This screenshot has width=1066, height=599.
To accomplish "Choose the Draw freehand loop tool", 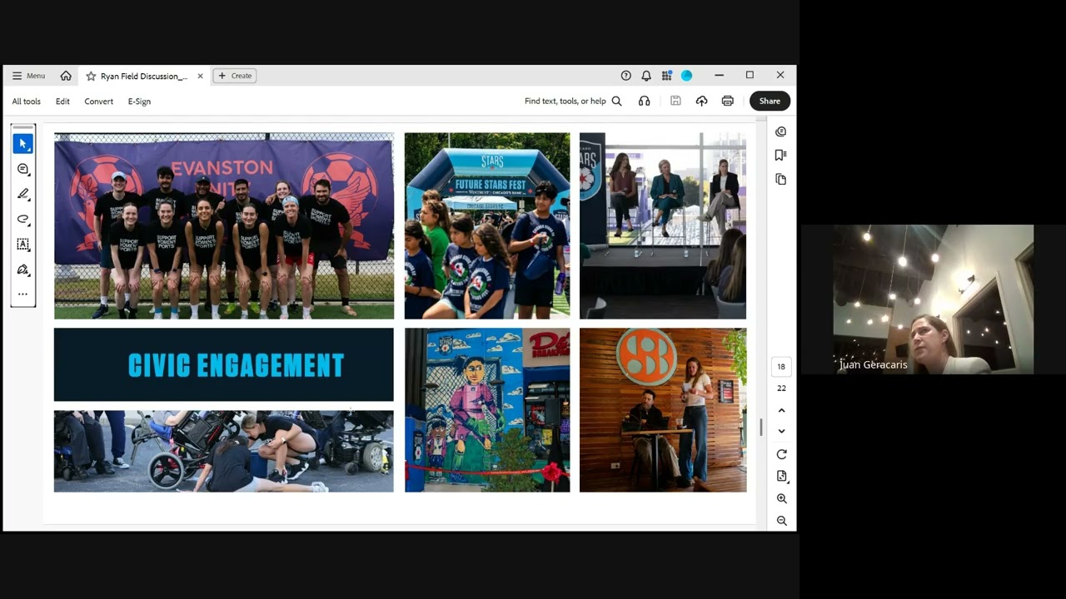I will pyautogui.click(x=23, y=220).
